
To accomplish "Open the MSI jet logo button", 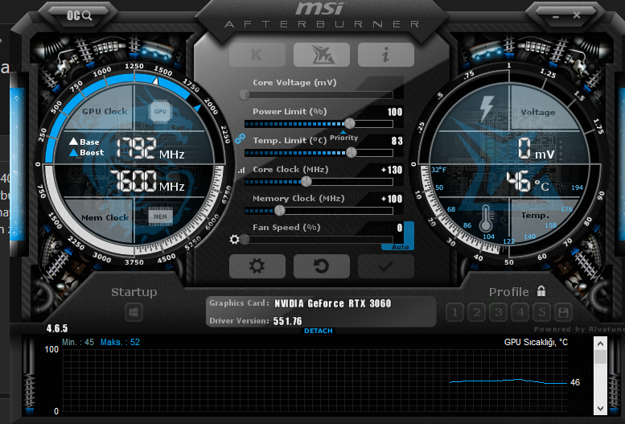I will (x=321, y=55).
